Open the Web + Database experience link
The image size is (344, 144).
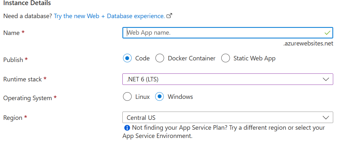click(109, 16)
